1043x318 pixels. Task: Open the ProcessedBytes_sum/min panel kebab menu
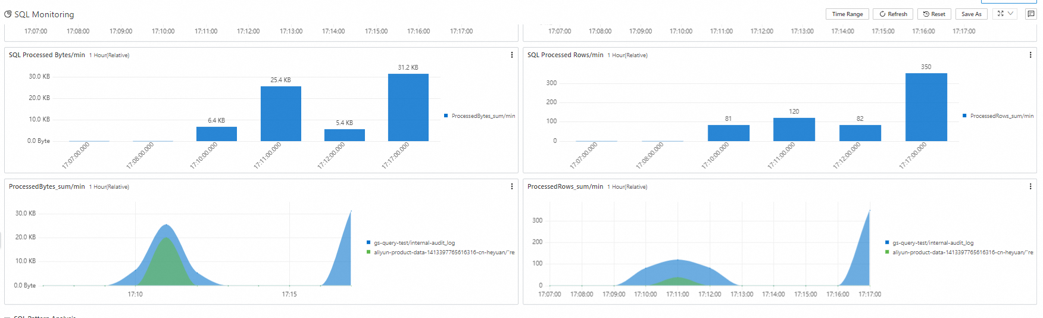[512, 186]
